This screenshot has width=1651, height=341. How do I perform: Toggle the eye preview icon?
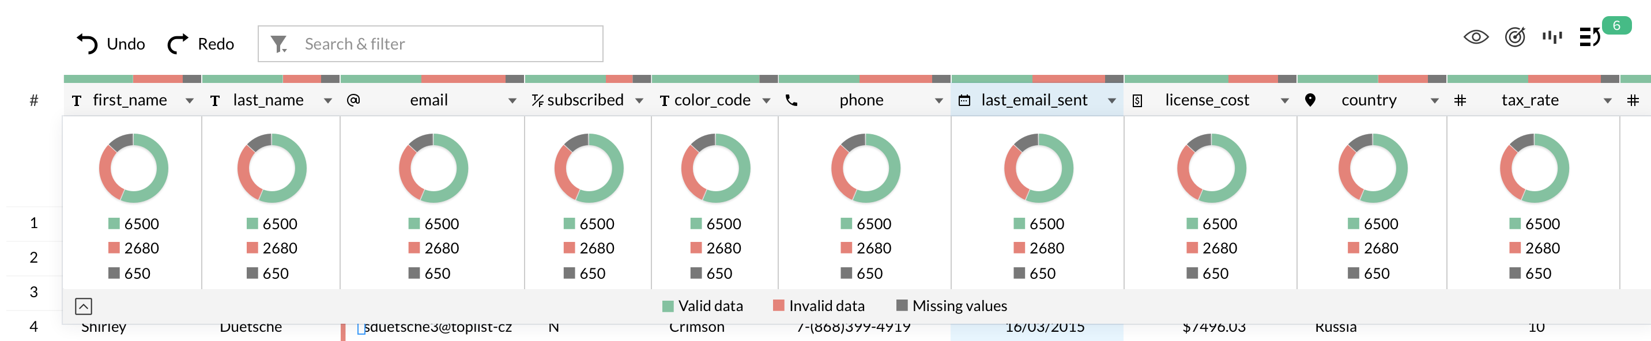tap(1475, 37)
